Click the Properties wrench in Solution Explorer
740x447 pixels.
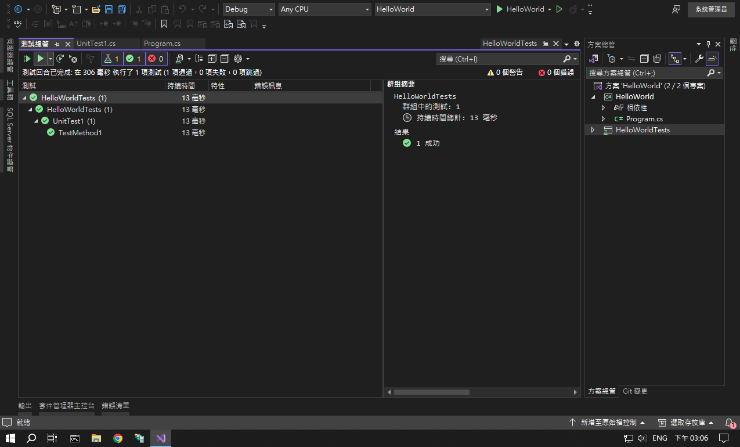tap(699, 59)
